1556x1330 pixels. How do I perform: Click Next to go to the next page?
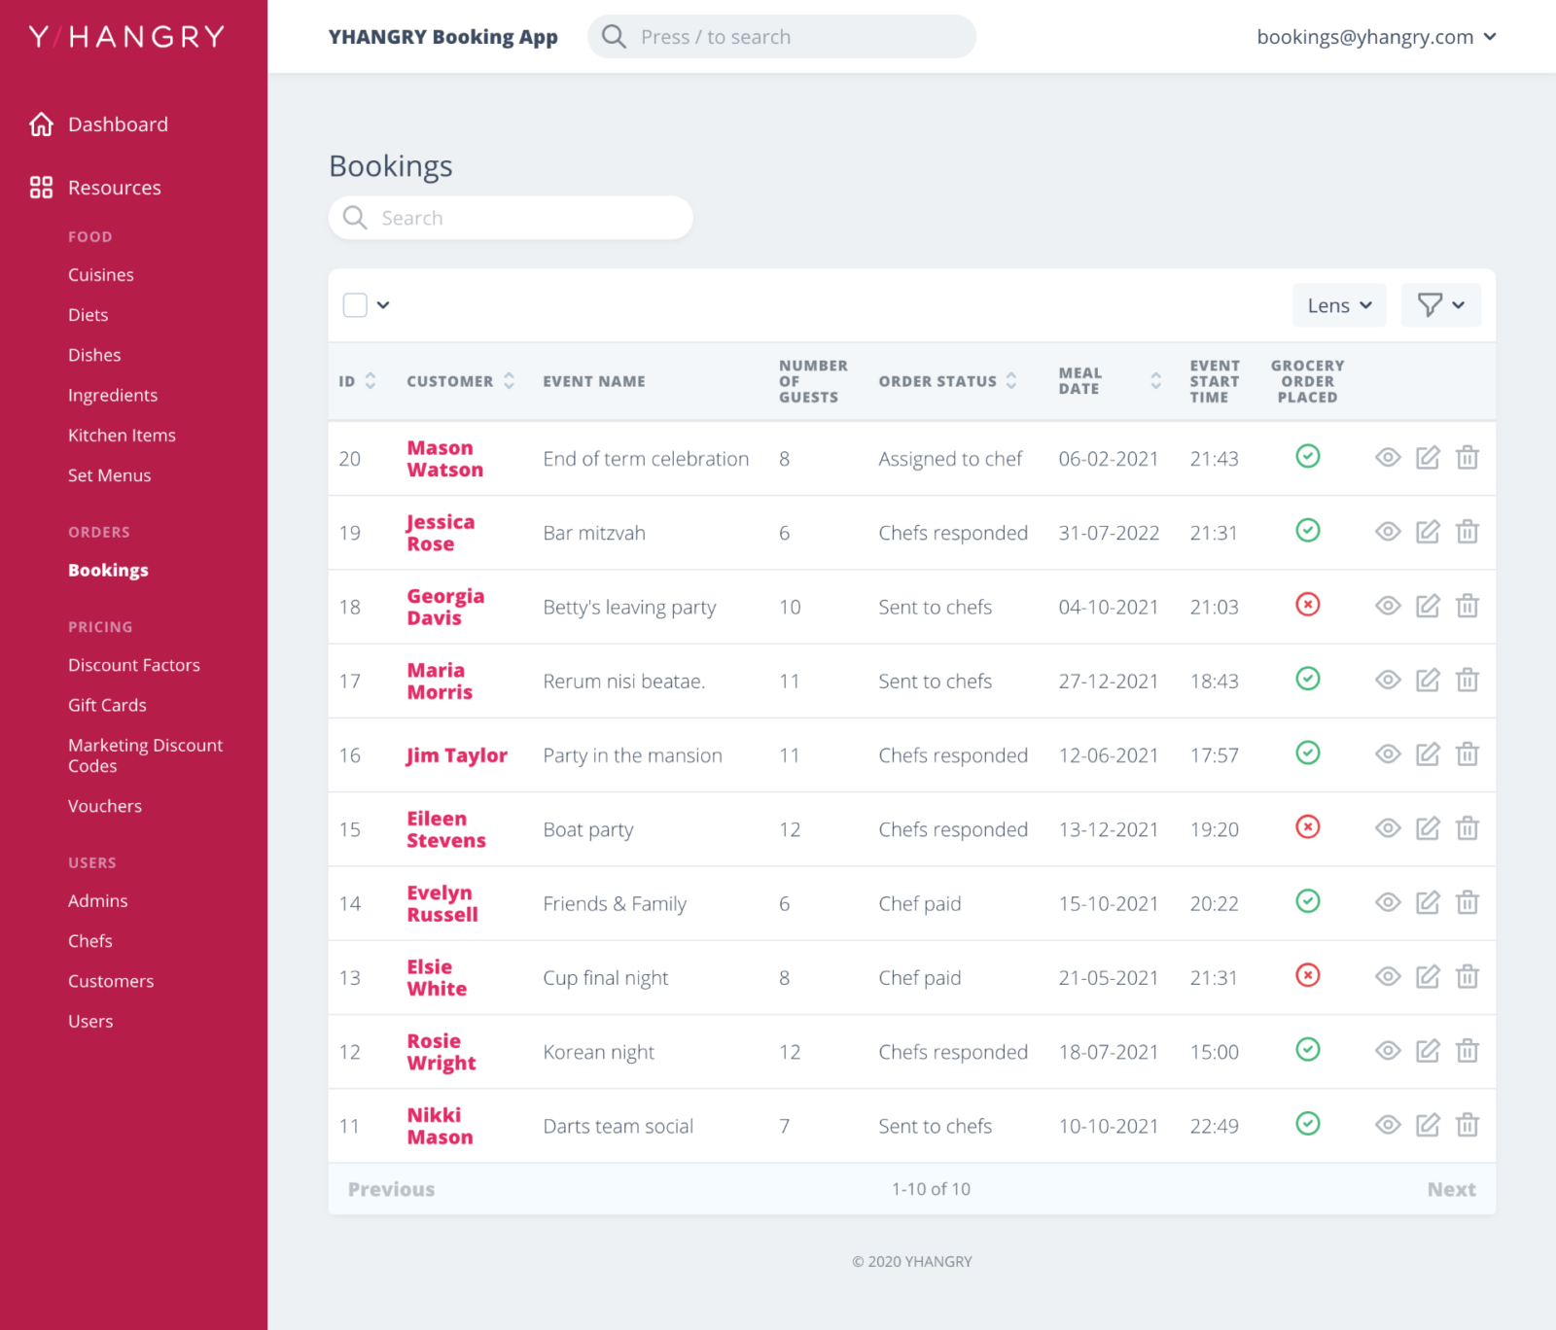[1450, 1188]
